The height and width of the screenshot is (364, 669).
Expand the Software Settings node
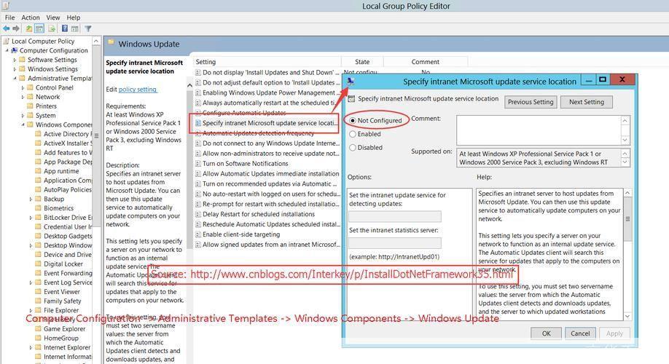(x=15, y=60)
